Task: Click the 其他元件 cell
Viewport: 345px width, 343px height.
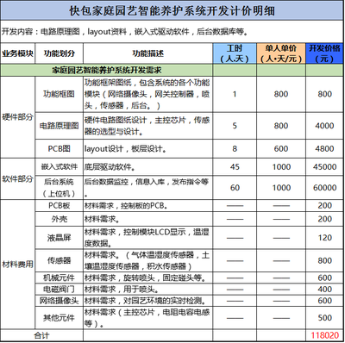Action: 60,318
